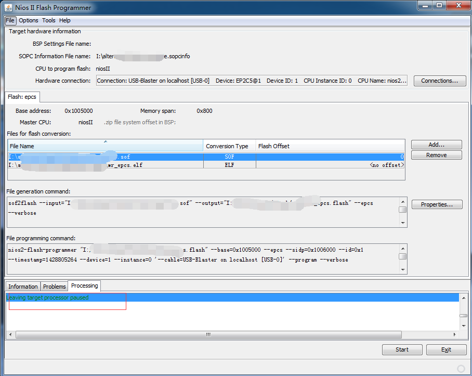Click the Java application icon in title bar
Viewport: 472px width, 376px height.
9,8
